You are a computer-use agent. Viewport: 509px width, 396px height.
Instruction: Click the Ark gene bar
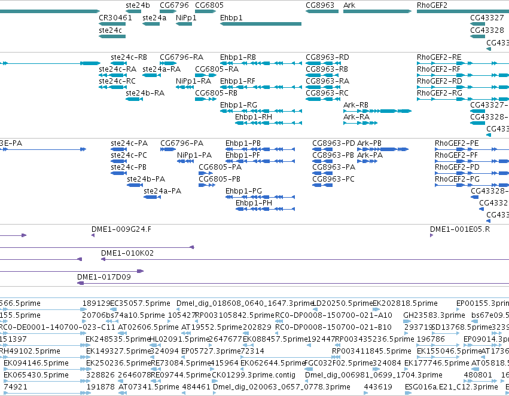click(x=377, y=11)
